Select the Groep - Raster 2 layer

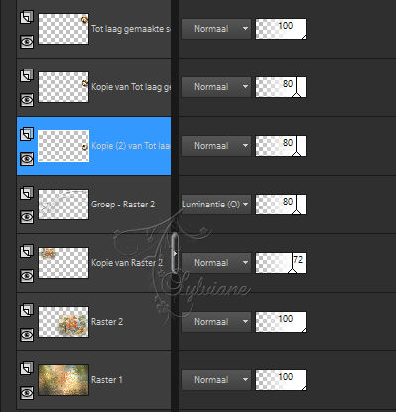(94, 205)
